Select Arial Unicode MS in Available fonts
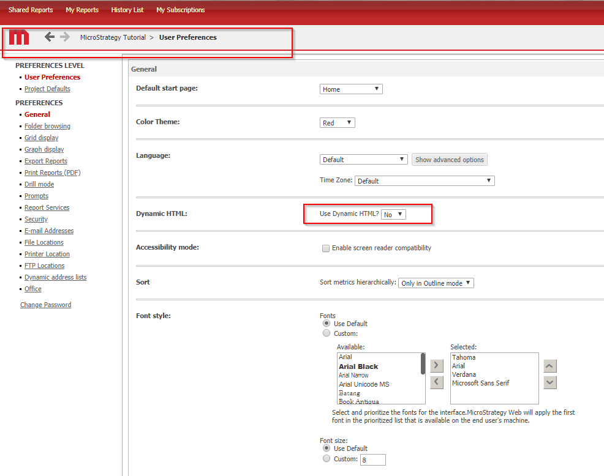This screenshot has width=604, height=476. coord(364,384)
